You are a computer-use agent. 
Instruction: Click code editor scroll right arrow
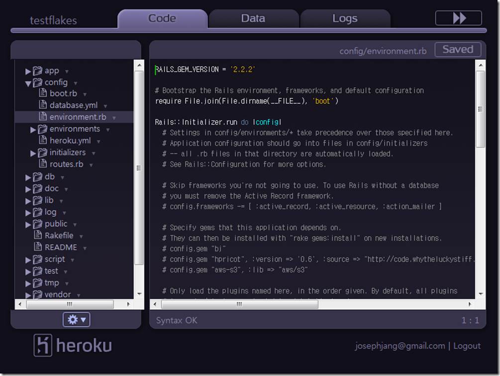click(x=470, y=304)
